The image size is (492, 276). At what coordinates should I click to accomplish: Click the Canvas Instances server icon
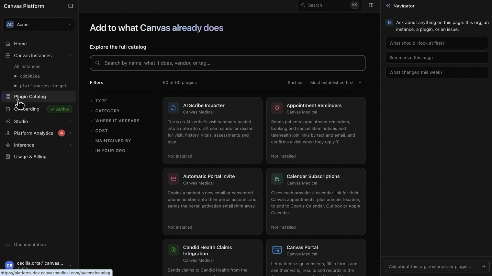pos(8,56)
